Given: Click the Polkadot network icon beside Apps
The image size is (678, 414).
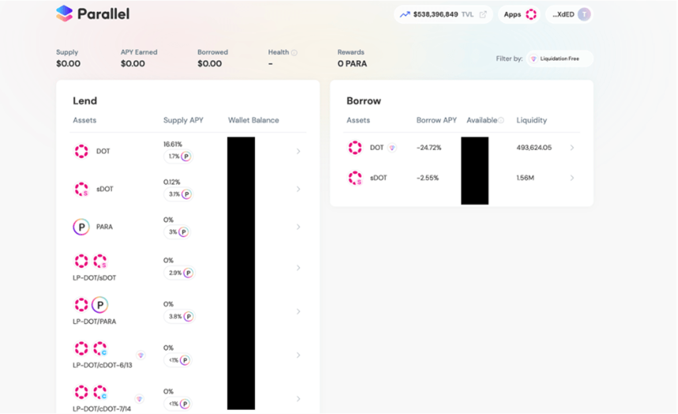Looking at the screenshot, I should (531, 15).
